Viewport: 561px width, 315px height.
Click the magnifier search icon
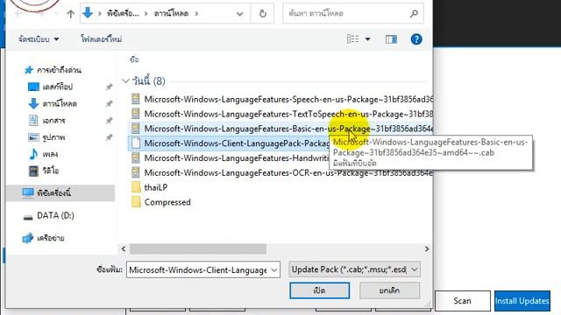point(414,14)
